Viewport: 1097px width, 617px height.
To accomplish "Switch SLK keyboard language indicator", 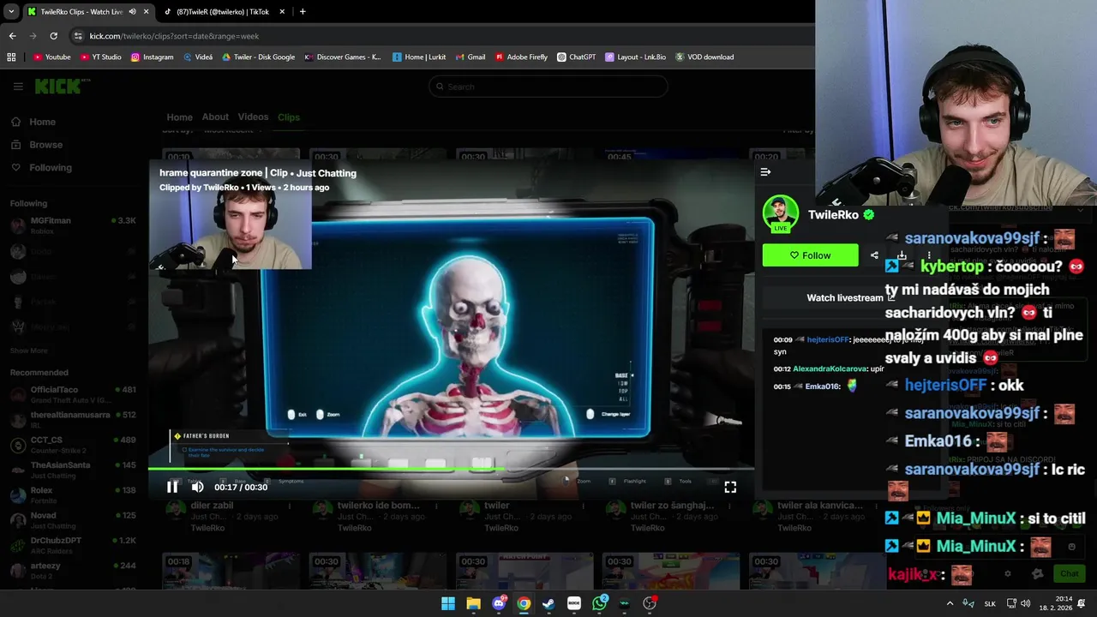I will click(x=990, y=603).
